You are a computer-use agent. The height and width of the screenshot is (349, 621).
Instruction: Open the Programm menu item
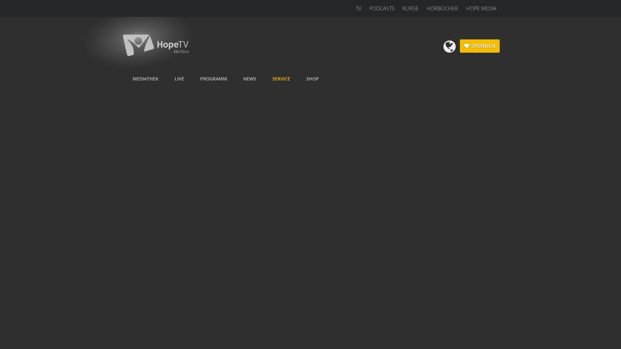click(x=213, y=79)
